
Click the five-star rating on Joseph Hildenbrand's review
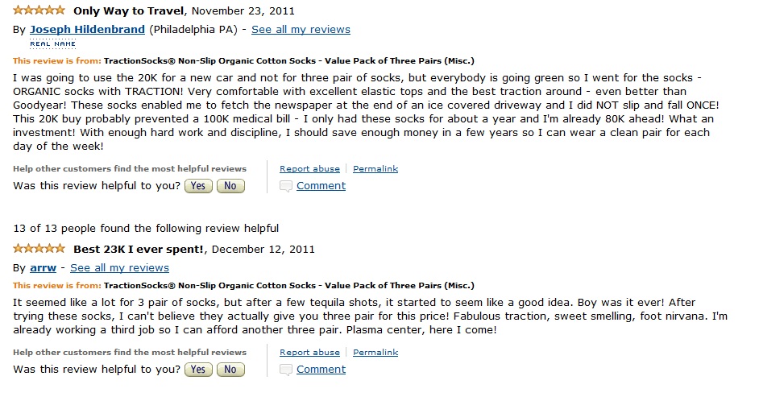(x=39, y=10)
